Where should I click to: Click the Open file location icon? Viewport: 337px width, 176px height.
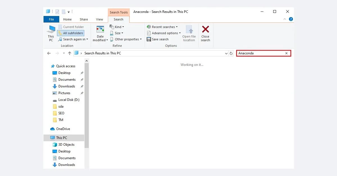pos(189,31)
